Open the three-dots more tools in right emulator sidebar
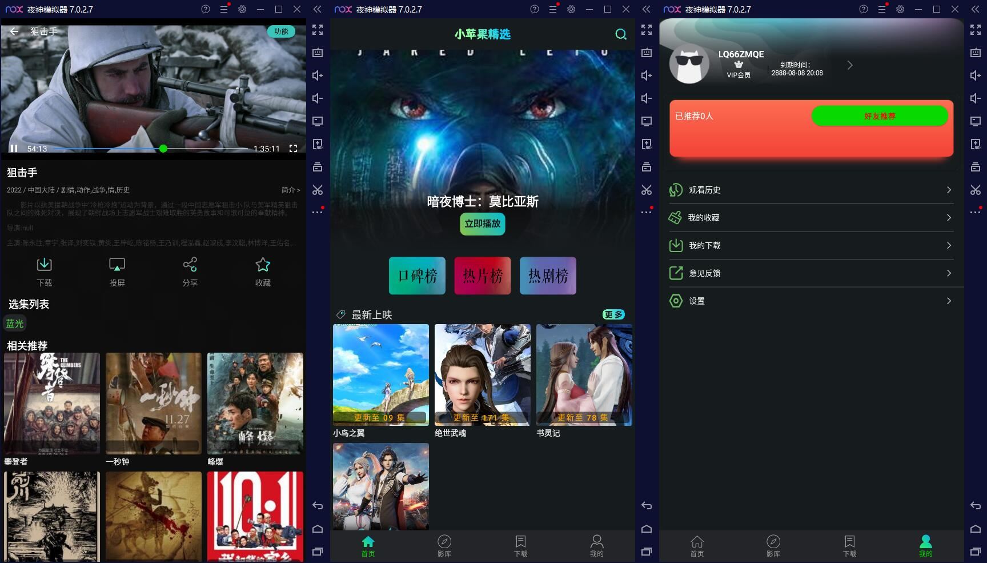This screenshot has height=563, width=987. click(976, 212)
